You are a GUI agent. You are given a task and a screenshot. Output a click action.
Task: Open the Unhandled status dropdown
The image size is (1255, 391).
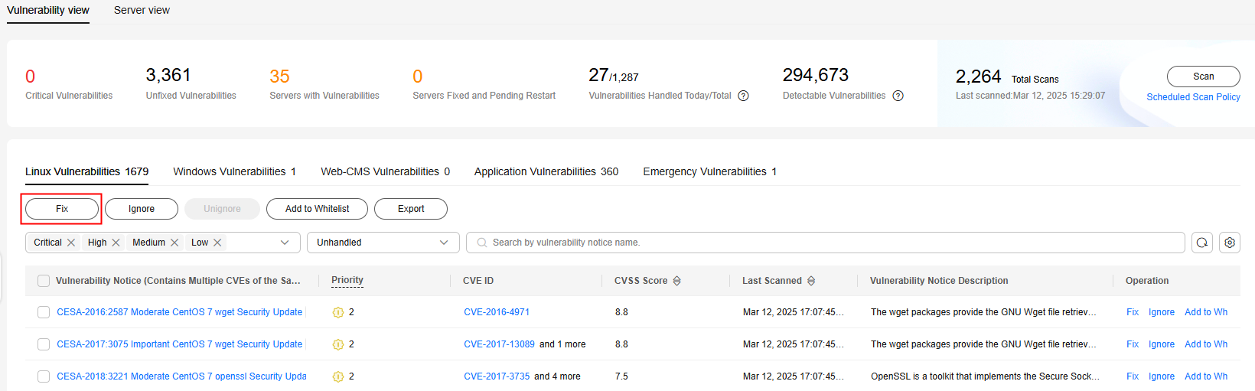383,243
